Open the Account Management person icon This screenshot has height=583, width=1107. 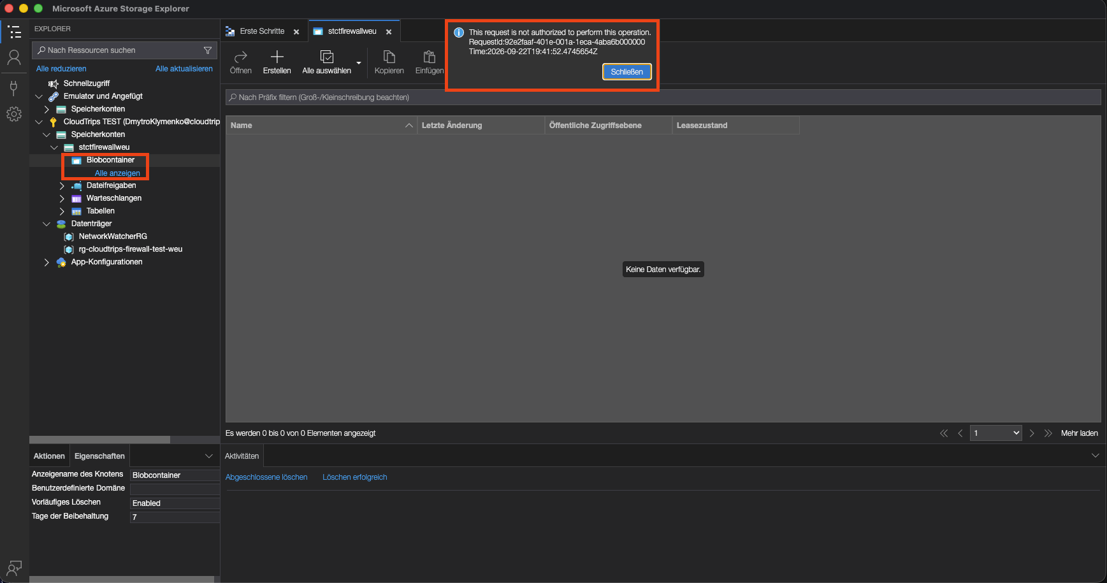coord(14,58)
